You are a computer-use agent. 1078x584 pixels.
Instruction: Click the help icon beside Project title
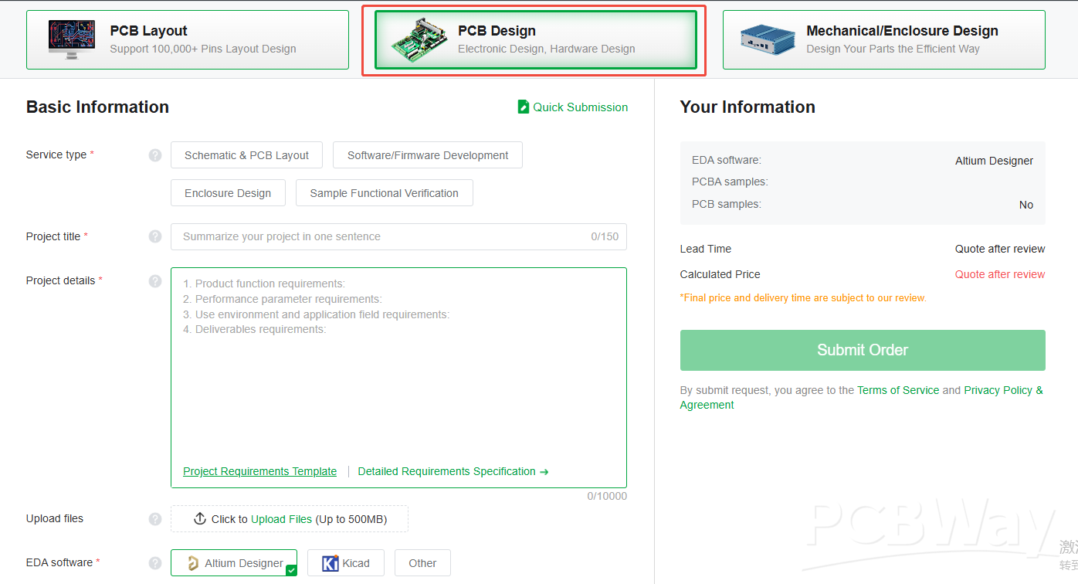155,236
